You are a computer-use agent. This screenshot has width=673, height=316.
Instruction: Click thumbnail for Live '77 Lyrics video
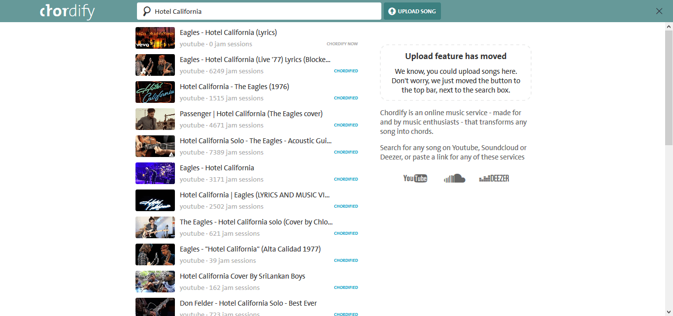point(155,65)
